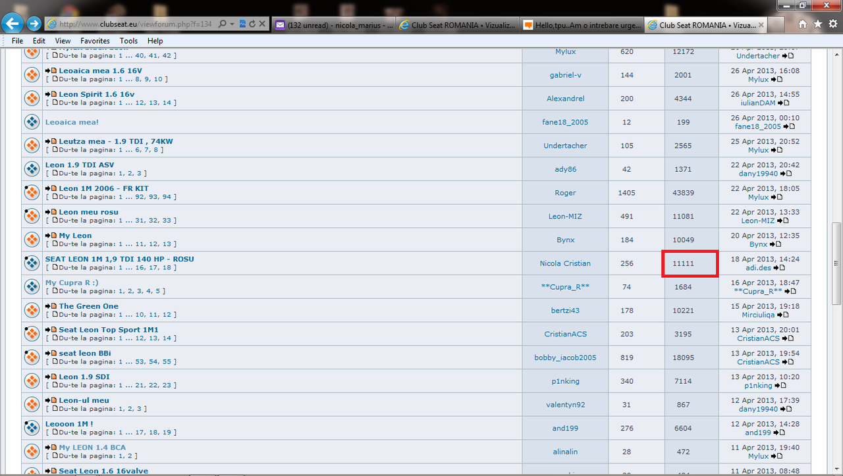Viewport: 843px width, 476px height.
Task: Open topic Leon 1M 2006 - FR KIT
Action: coord(104,188)
